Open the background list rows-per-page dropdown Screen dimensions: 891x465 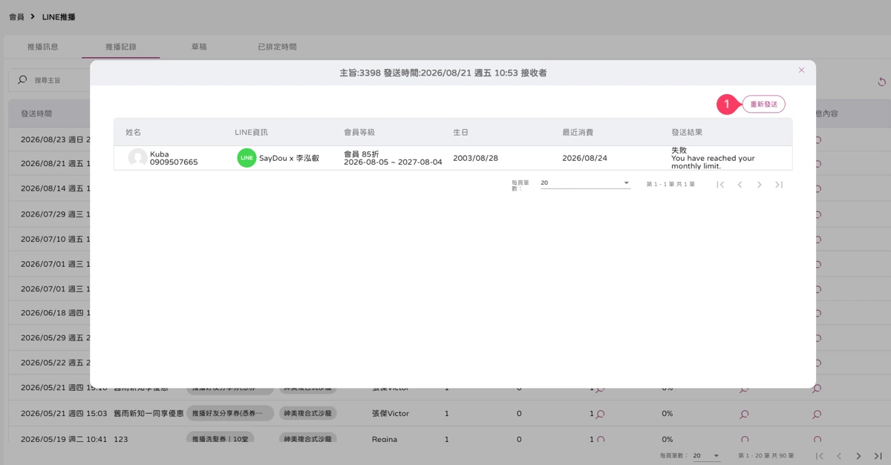[707, 455]
